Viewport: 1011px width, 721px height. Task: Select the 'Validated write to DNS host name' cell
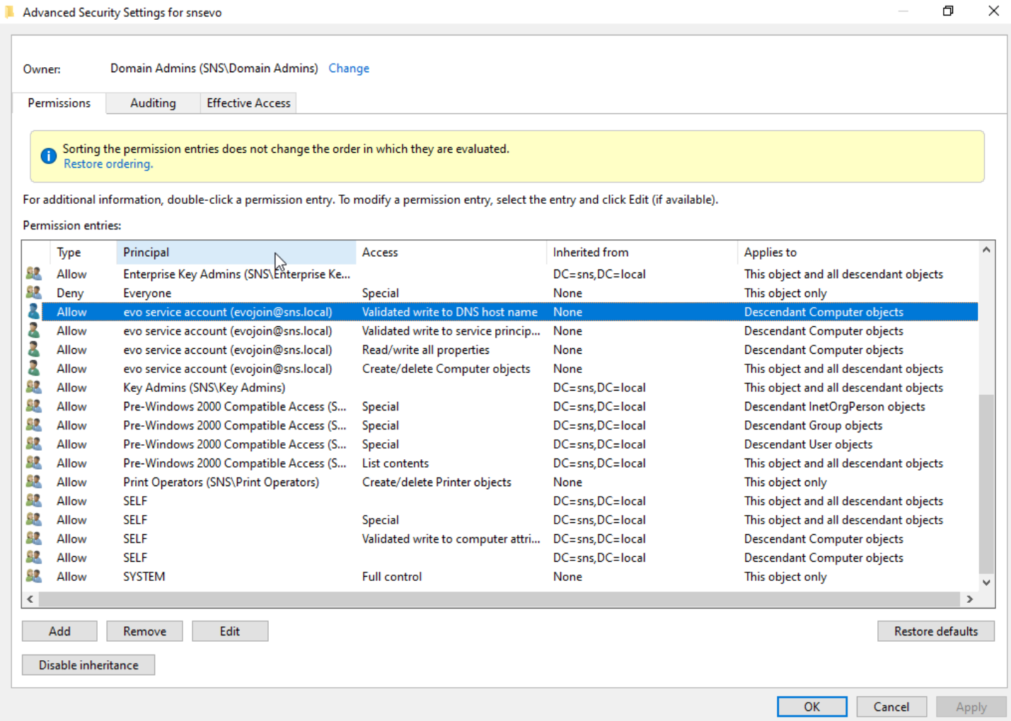[450, 311]
